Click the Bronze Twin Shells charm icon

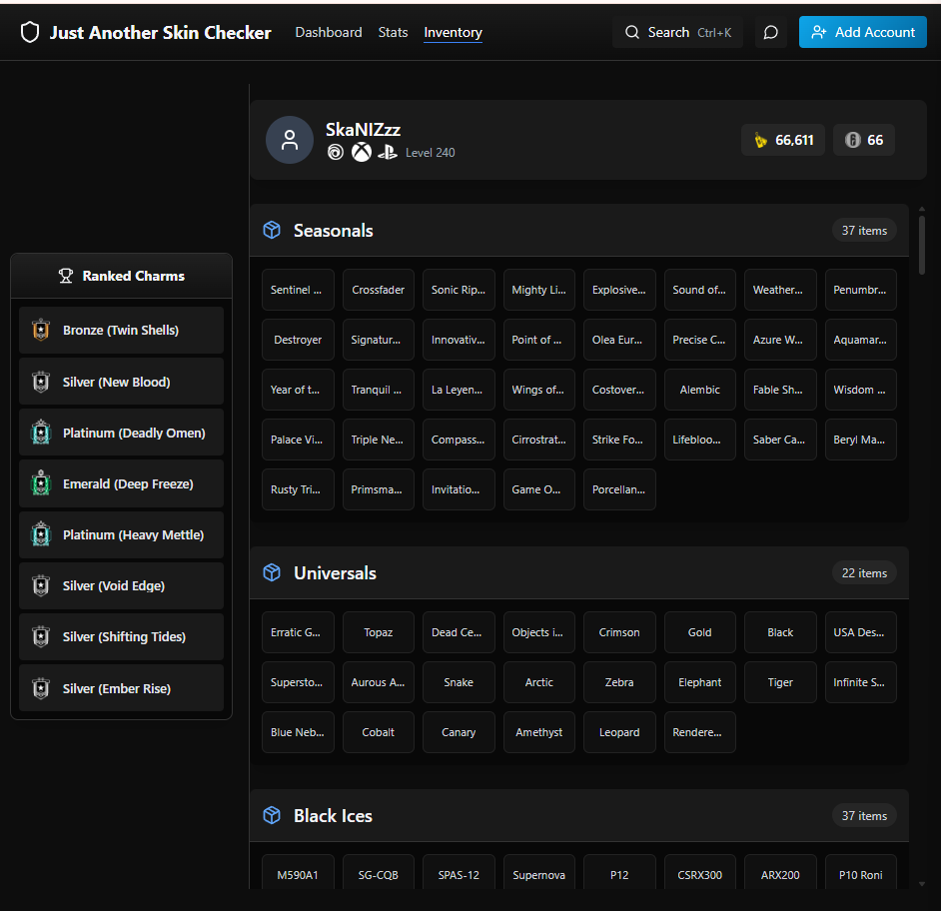pos(41,330)
